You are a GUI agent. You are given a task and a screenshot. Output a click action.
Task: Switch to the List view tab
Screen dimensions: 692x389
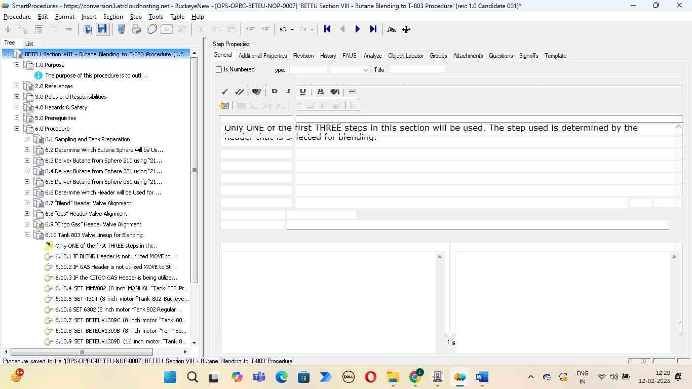click(29, 44)
